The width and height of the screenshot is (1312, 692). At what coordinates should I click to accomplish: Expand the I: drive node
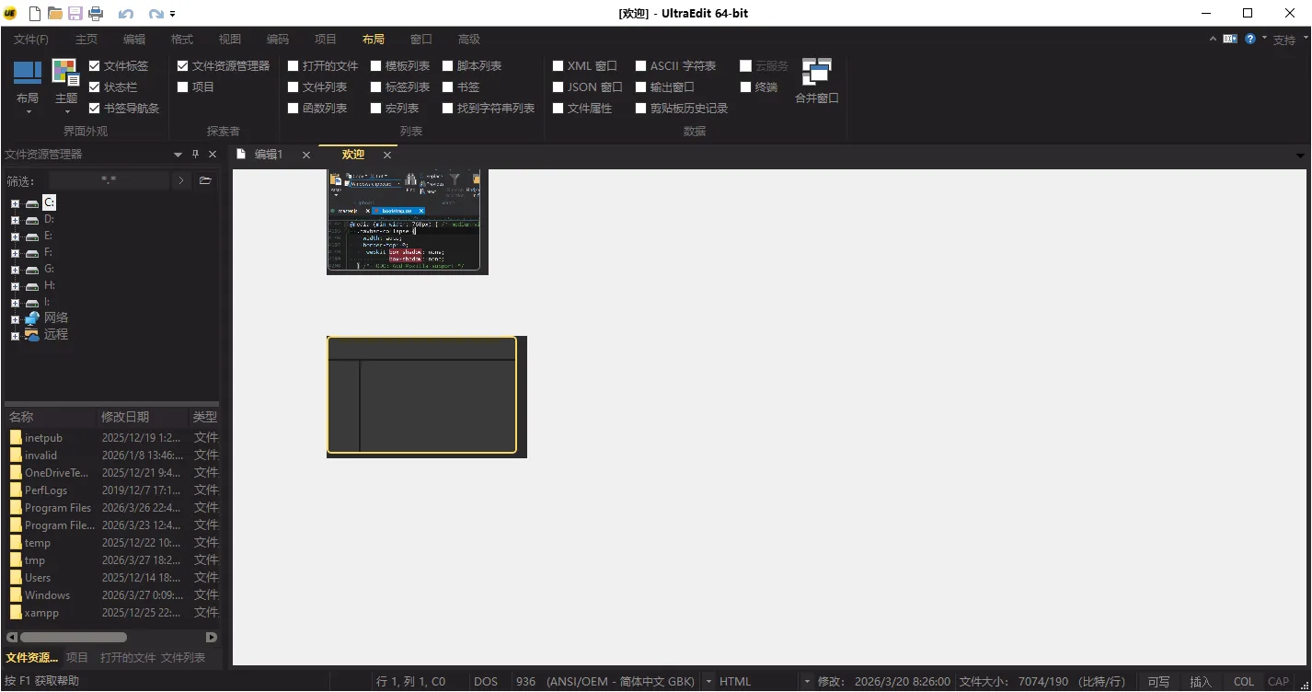pos(15,303)
